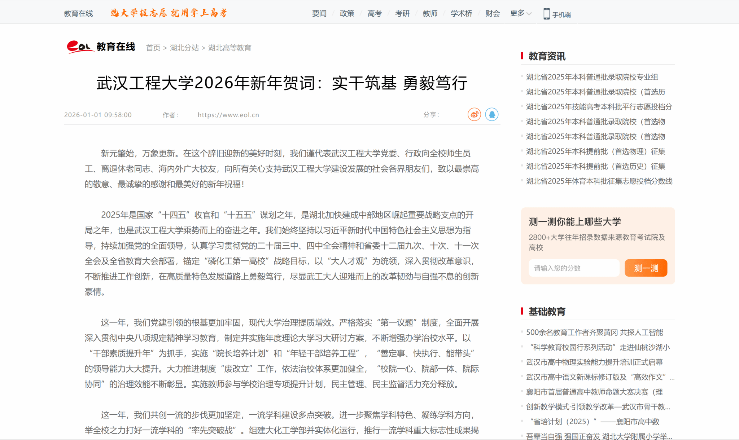Image resolution: width=739 pixels, height=440 pixels.
Task: Open 武汉市高中物理实验能力提升培训 link
Action: point(594,362)
